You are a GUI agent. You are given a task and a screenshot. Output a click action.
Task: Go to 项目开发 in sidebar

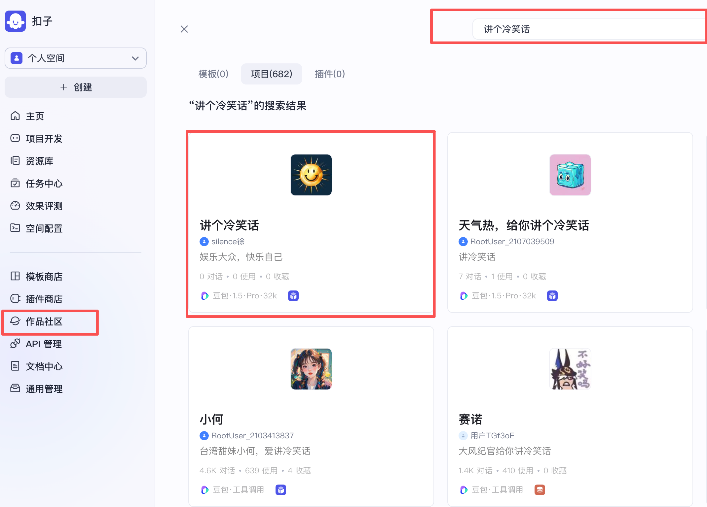pos(44,139)
